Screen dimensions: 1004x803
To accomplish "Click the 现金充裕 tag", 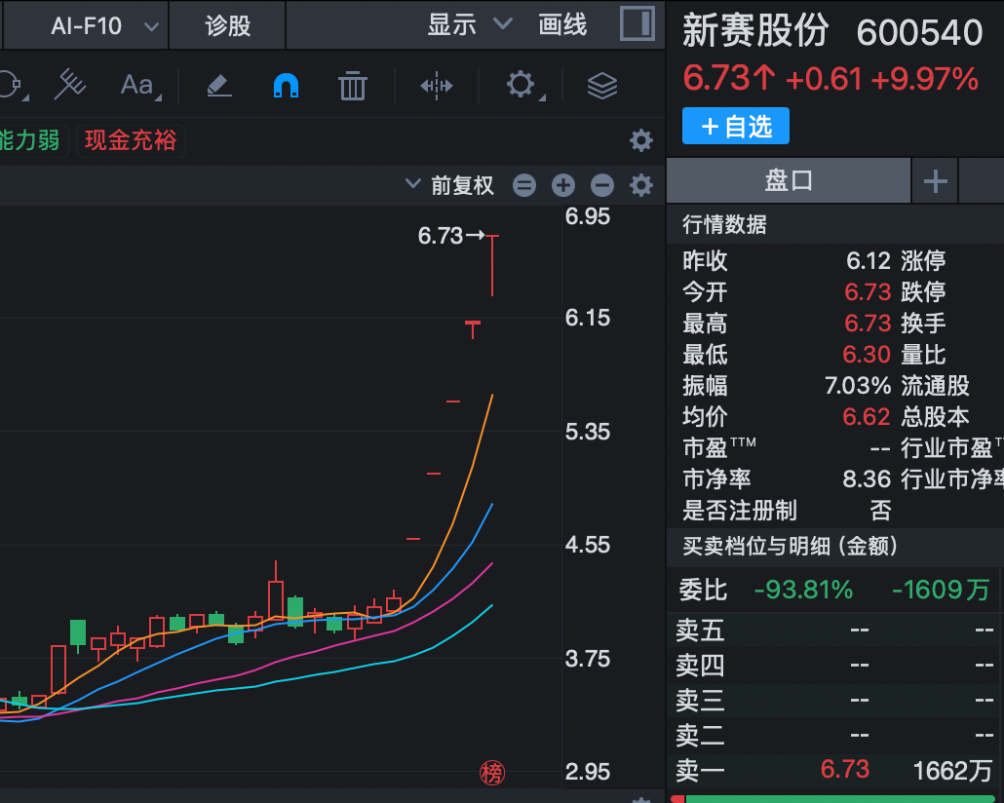I will tap(131, 140).
